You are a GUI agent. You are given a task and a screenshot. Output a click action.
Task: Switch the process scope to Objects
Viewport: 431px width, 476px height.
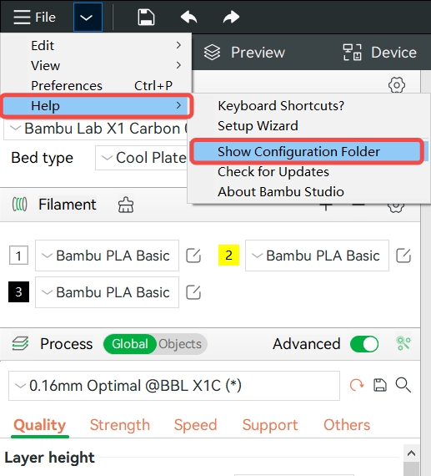click(180, 344)
